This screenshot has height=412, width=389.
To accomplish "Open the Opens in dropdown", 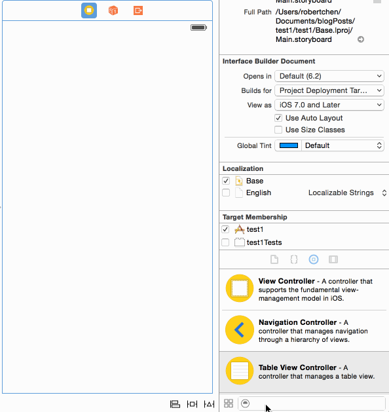I will point(329,76).
